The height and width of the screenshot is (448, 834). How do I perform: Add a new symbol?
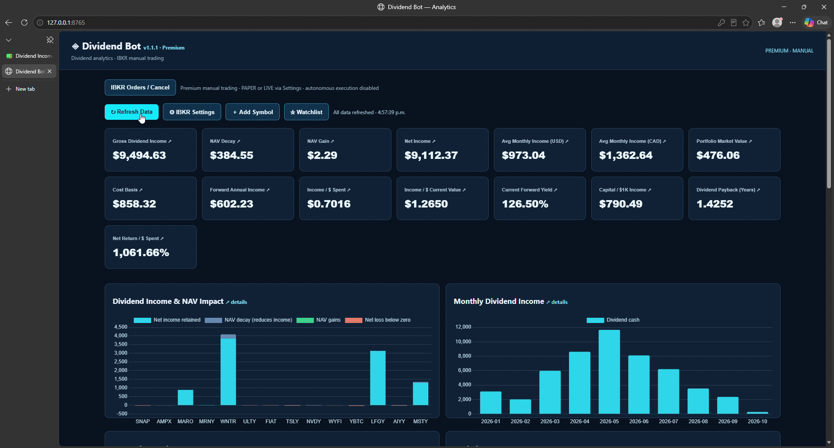tap(252, 112)
